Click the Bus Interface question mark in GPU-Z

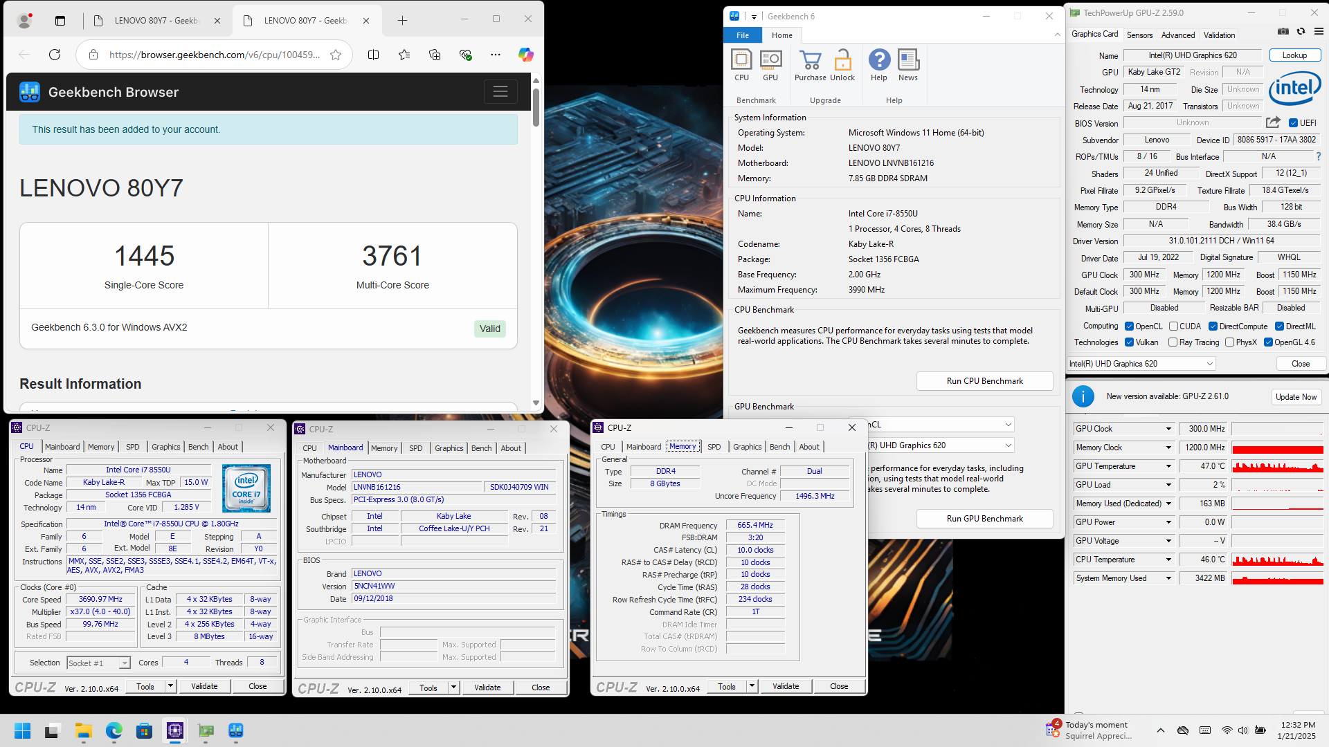click(1318, 156)
